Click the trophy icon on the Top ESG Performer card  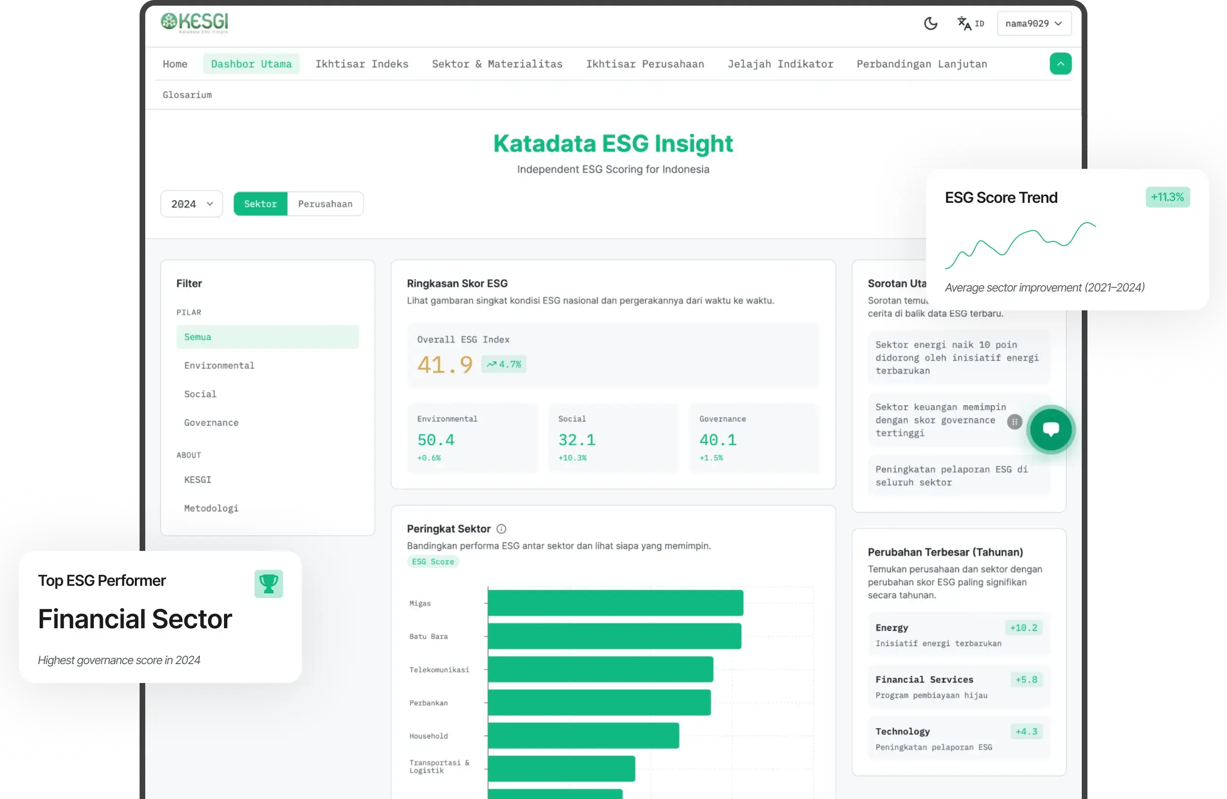(268, 584)
